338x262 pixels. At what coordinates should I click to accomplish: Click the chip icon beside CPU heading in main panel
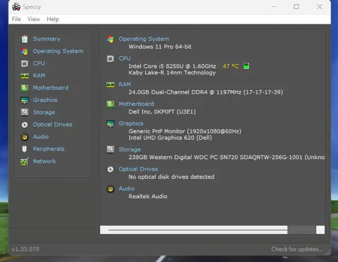pyautogui.click(x=110, y=59)
